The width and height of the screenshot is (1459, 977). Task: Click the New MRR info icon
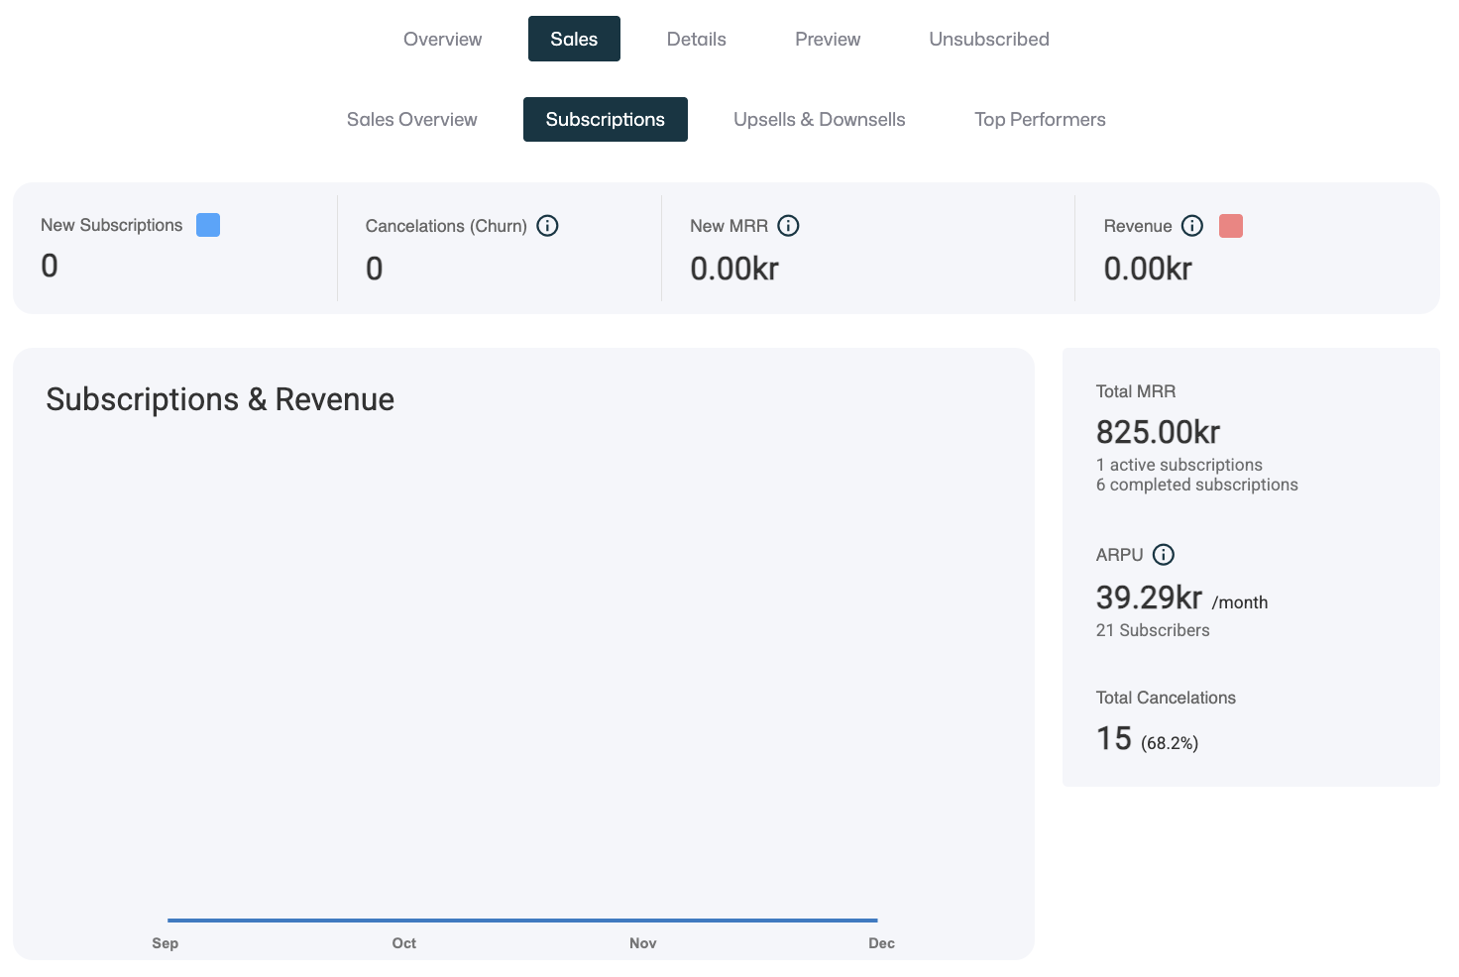[788, 226]
